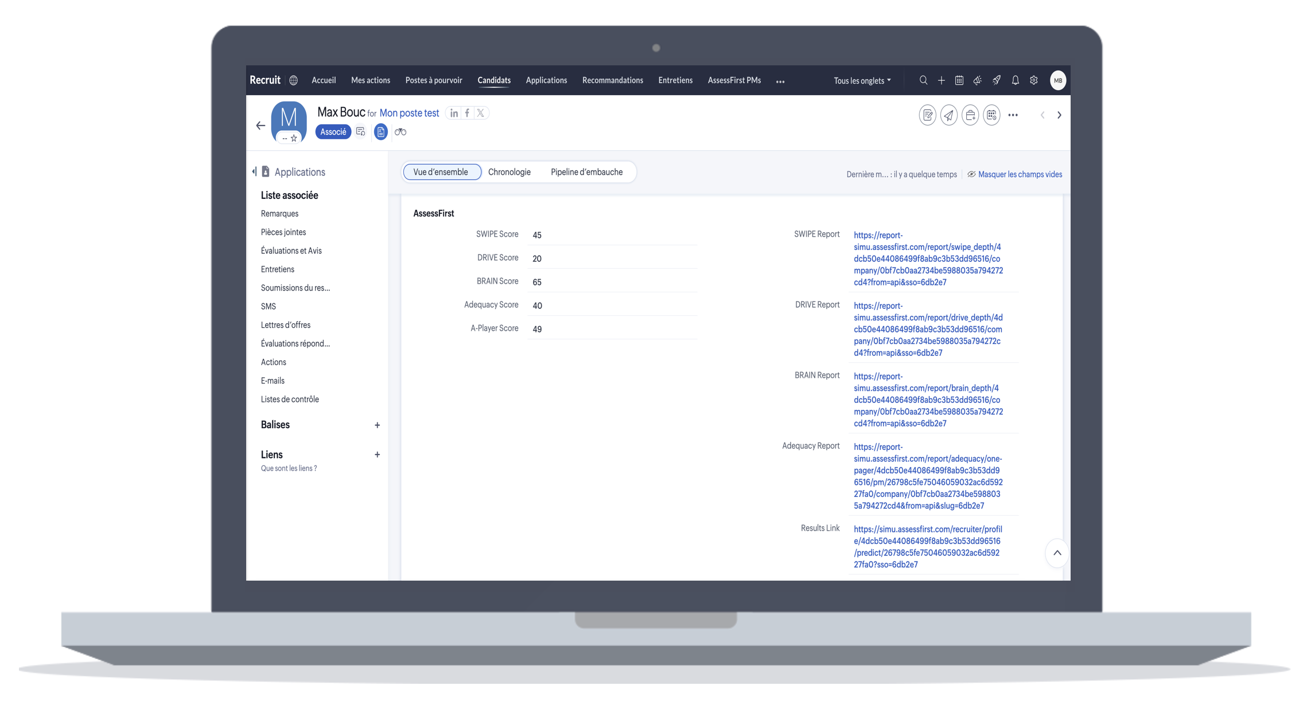Click the rocket icon in top bar

tap(997, 80)
